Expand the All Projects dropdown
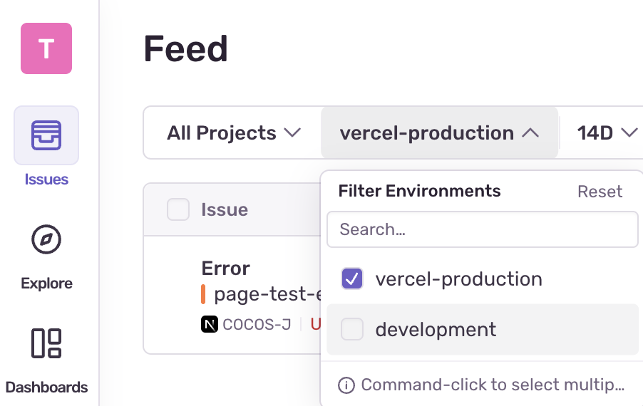The width and height of the screenshot is (643, 406). (233, 133)
